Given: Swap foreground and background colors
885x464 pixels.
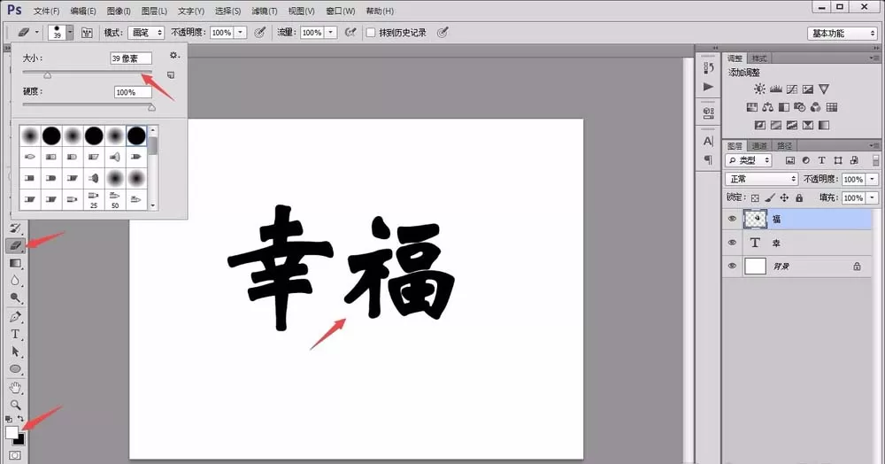Looking at the screenshot, I should 20,419.
